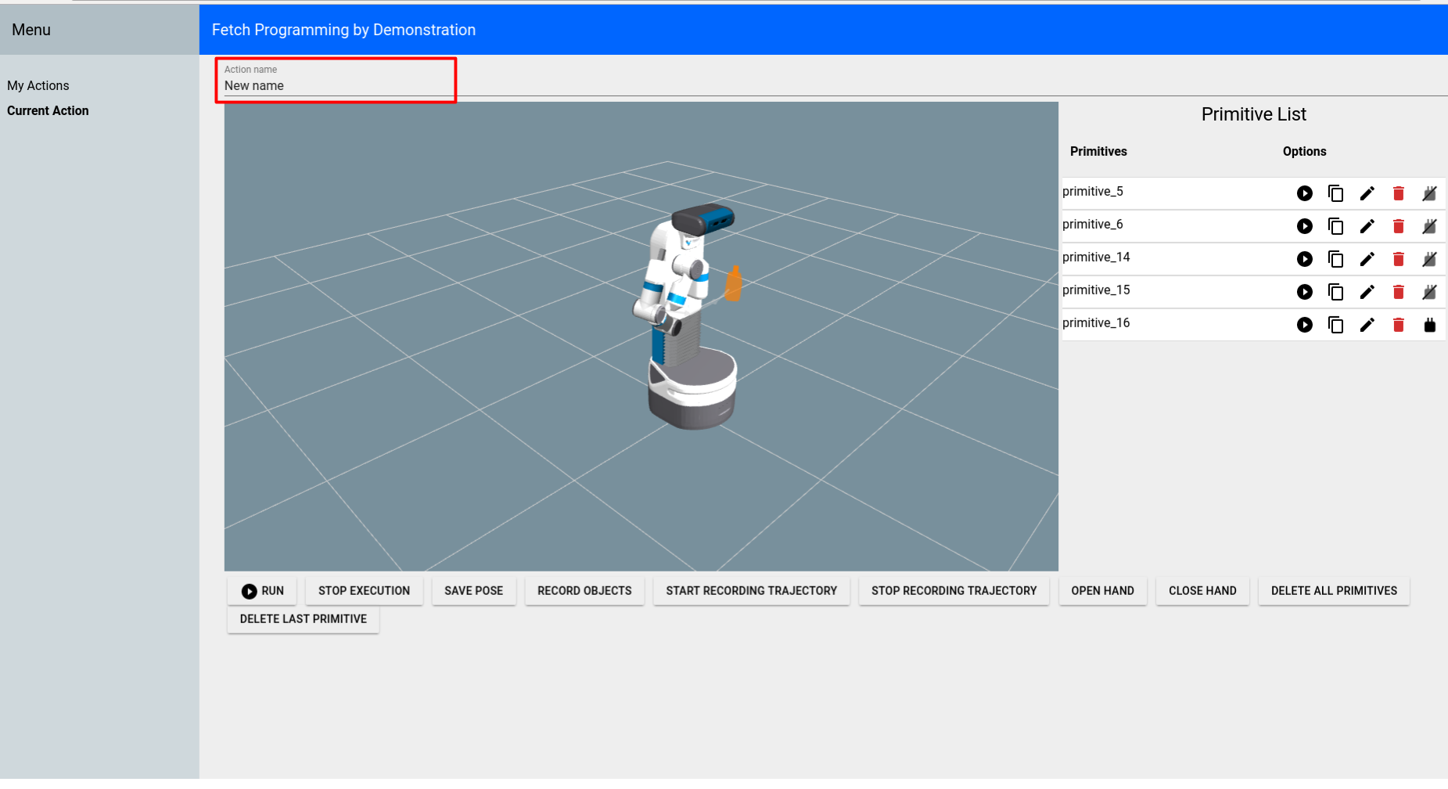Start recording a trajectory
Viewport: 1448px width, 789px height.
pyautogui.click(x=751, y=591)
